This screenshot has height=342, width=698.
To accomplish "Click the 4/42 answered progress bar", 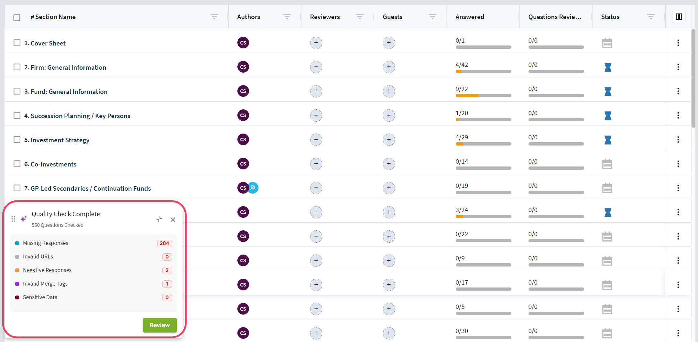I will pos(483,71).
